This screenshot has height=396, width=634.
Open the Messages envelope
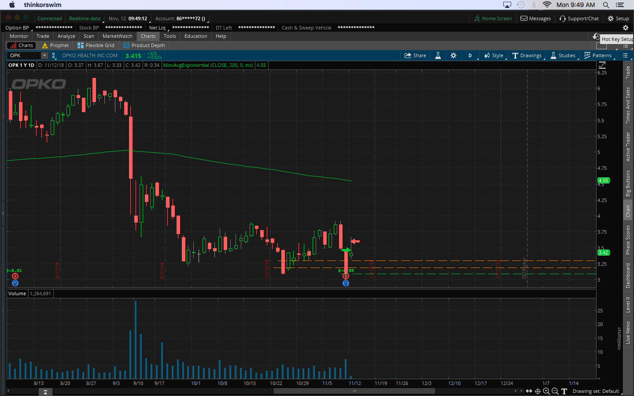point(535,18)
